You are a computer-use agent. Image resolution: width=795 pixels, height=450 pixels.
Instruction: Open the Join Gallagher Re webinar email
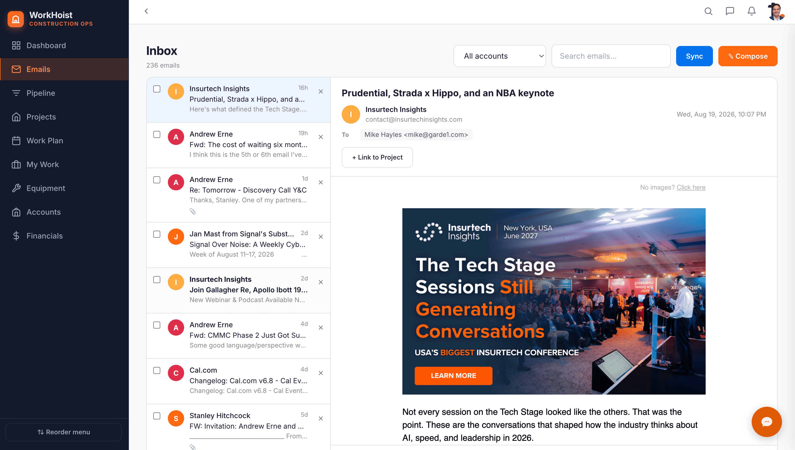coord(238,290)
